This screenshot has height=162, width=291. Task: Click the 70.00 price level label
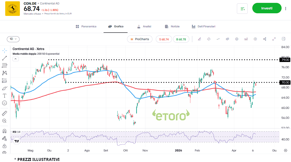click(285, 83)
